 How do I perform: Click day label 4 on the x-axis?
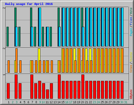click(20, 102)
